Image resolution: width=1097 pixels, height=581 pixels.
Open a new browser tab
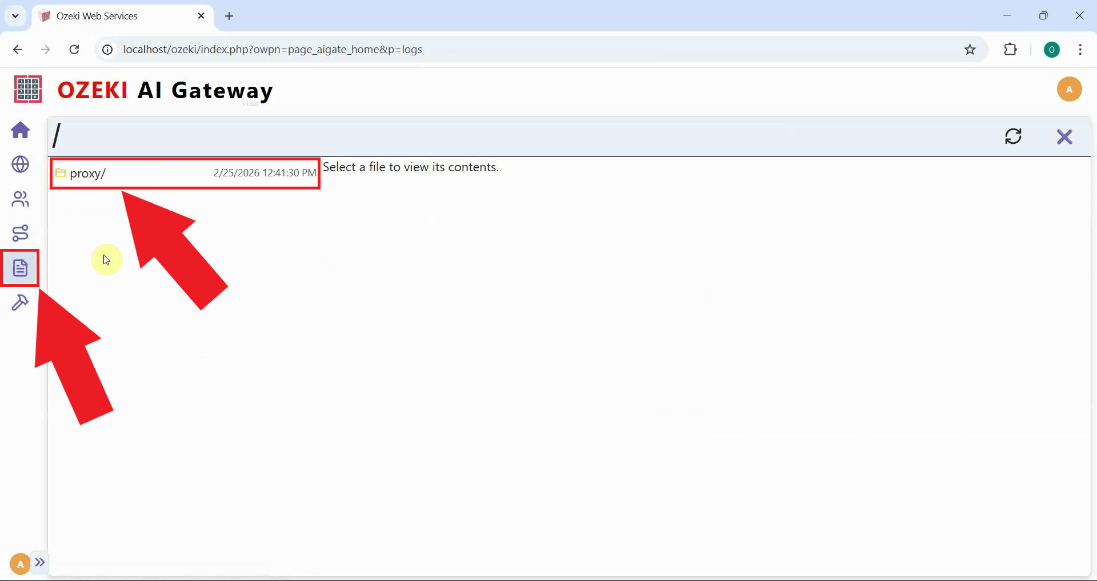[x=229, y=16]
